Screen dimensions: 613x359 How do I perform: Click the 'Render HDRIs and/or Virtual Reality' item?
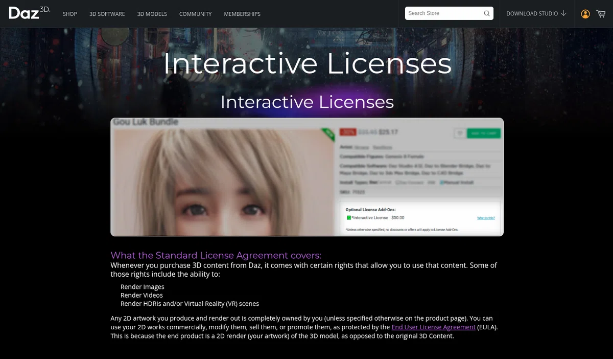pos(190,303)
